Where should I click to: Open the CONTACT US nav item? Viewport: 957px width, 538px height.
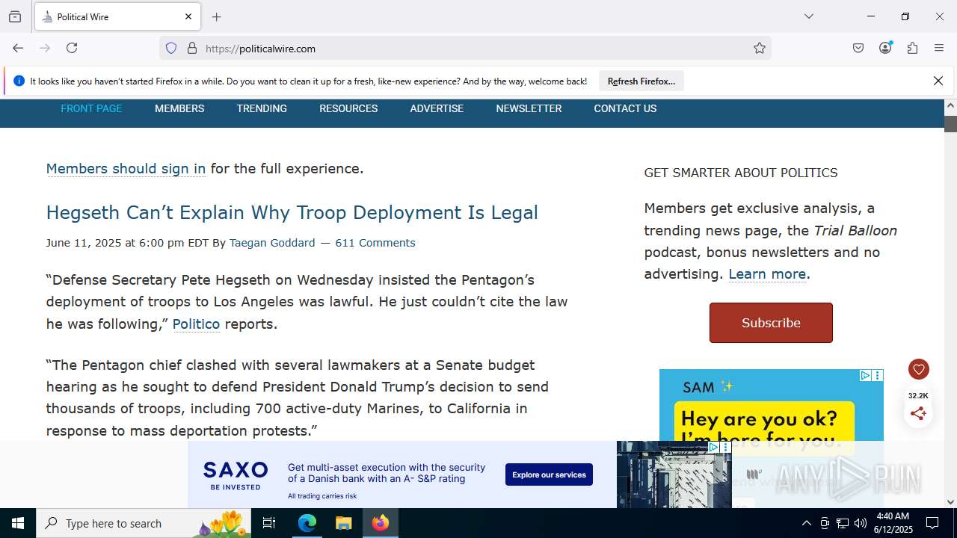(x=625, y=108)
